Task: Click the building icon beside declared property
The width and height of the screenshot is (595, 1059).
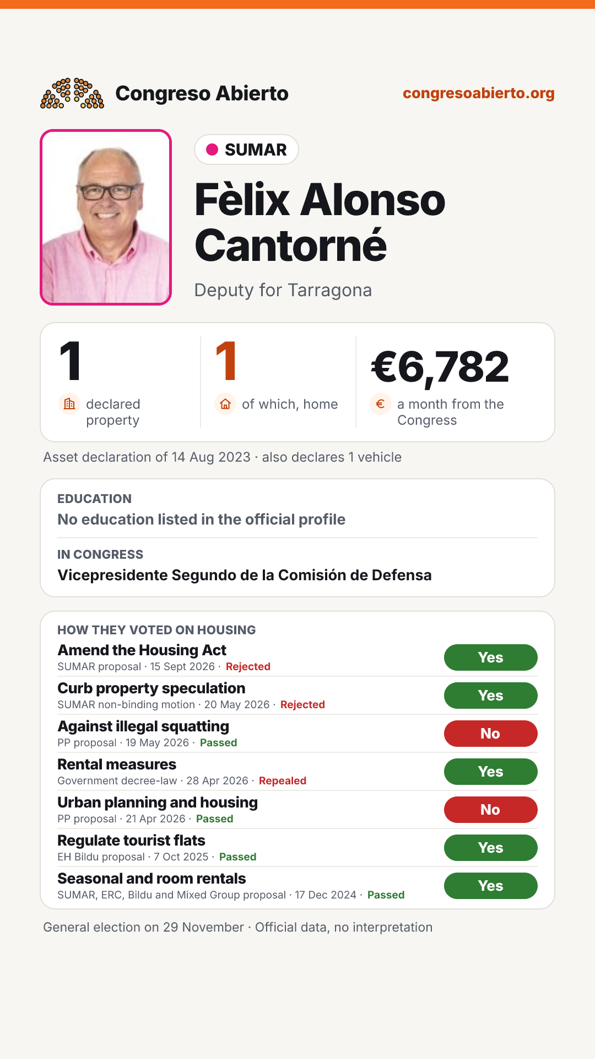Action: 69,404
